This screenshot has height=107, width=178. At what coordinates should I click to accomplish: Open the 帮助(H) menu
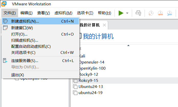[x=105, y=13]
